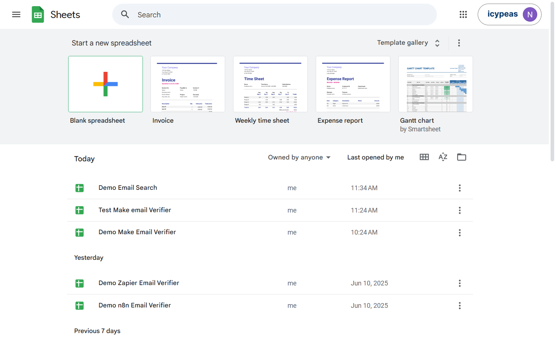The width and height of the screenshot is (556, 341).
Task: Click the by Smartsheet text
Action: point(420,129)
